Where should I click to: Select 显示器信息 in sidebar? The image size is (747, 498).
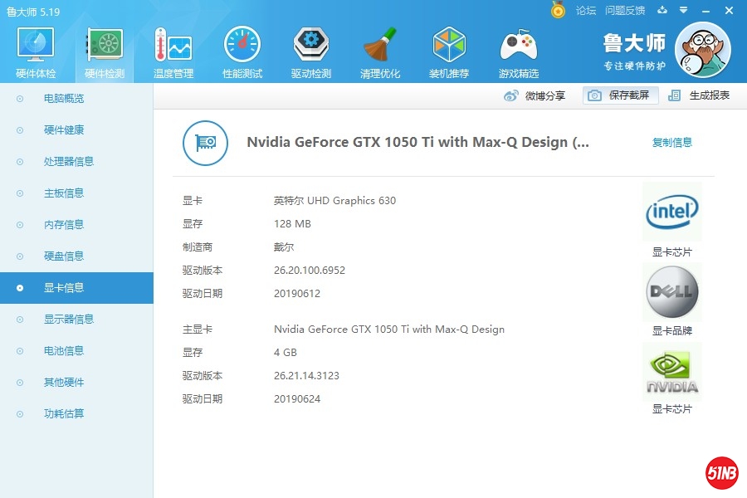click(69, 320)
